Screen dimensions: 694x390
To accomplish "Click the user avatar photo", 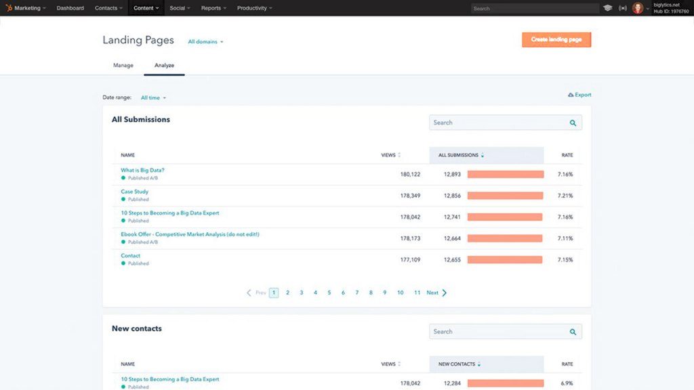I will pos(638,7).
